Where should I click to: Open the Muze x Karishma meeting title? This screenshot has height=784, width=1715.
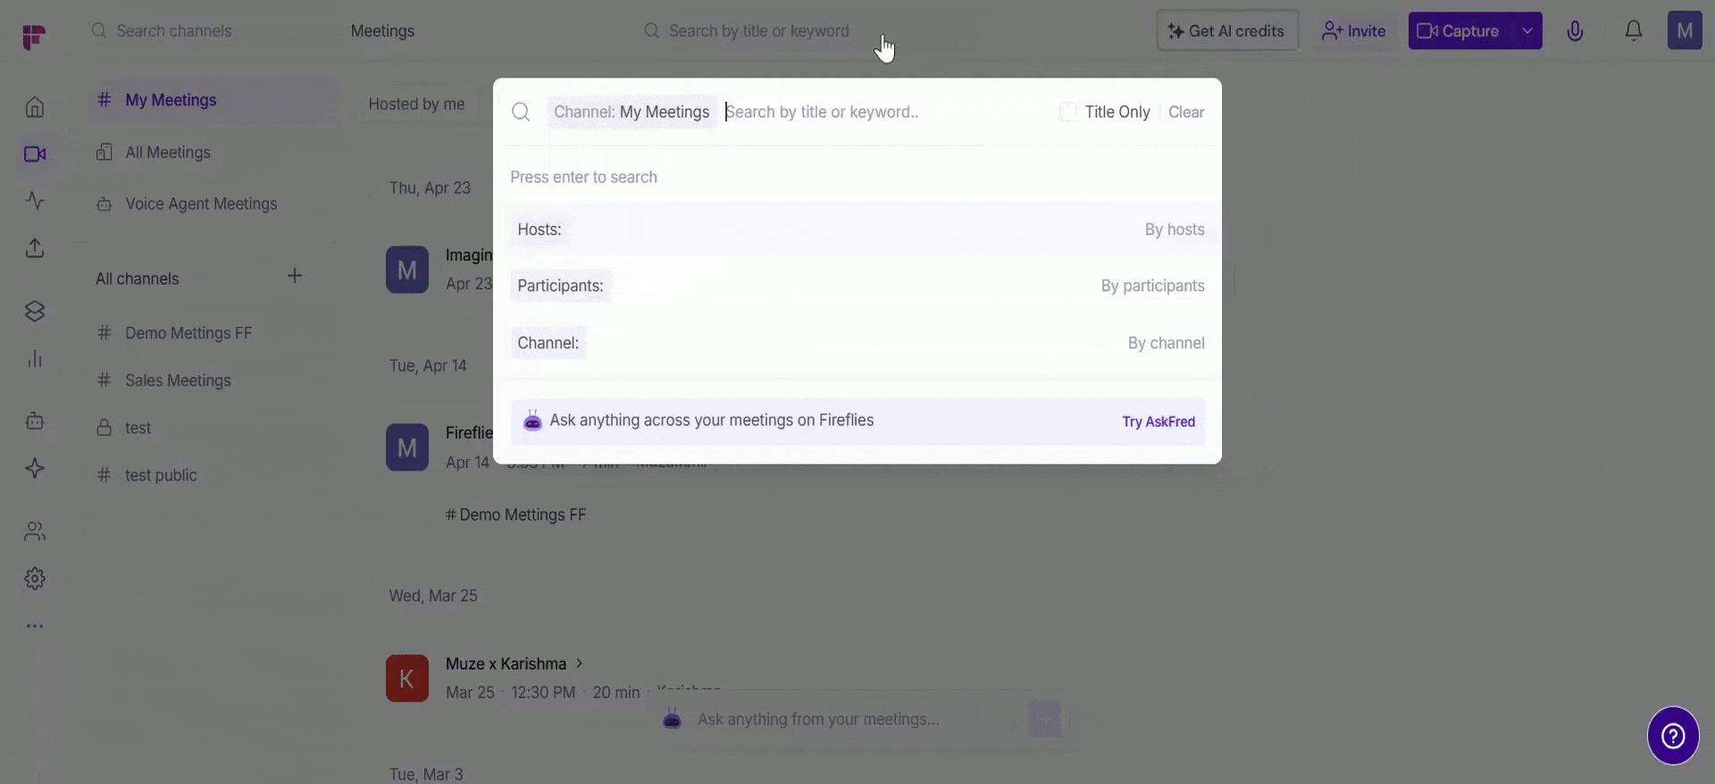click(x=506, y=663)
